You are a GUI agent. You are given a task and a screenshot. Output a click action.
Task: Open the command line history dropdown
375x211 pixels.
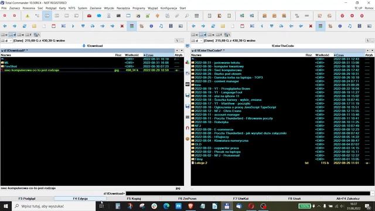pyautogui.click(x=373, y=193)
